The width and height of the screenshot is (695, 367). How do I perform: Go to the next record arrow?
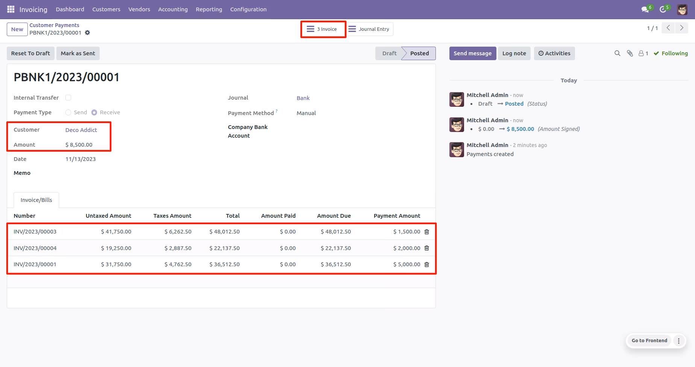(x=681, y=28)
